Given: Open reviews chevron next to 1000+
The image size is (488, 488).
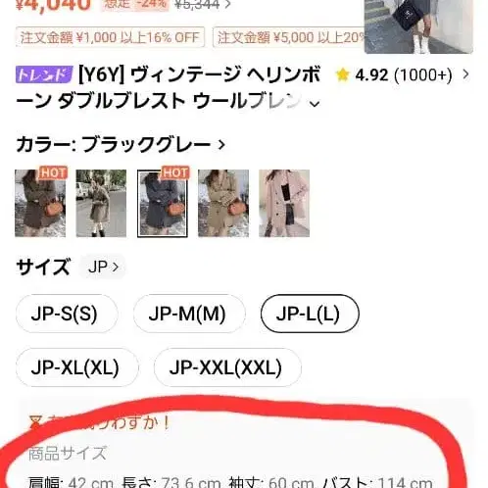Looking at the screenshot, I should [465, 74].
